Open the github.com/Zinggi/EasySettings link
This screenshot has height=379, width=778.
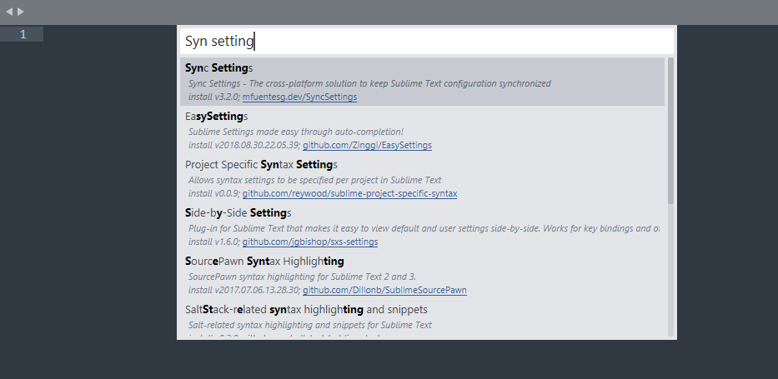tap(367, 145)
